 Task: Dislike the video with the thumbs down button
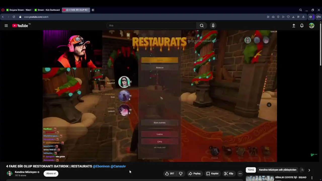click(x=181, y=173)
